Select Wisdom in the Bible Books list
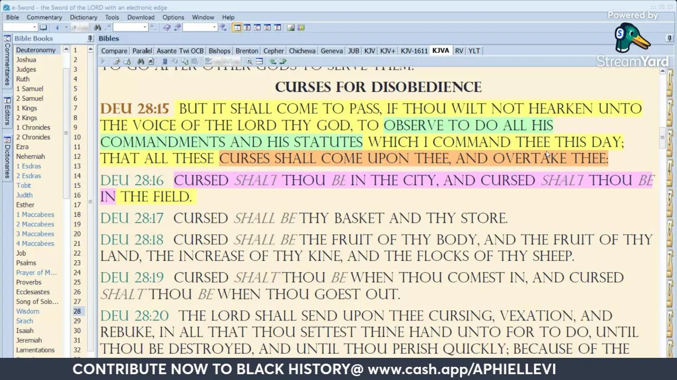This screenshot has height=380, width=677. (x=28, y=311)
